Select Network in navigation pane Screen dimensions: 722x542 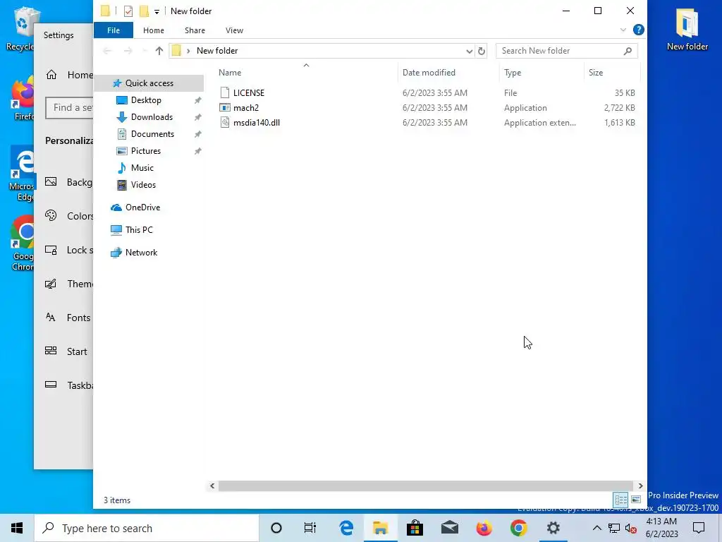141,253
